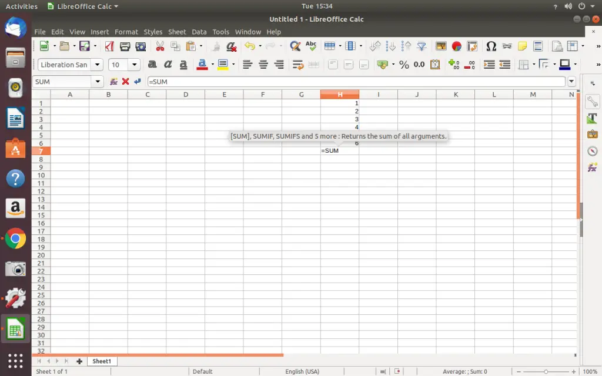Toggle Align Right
602x376 pixels.
[279, 65]
